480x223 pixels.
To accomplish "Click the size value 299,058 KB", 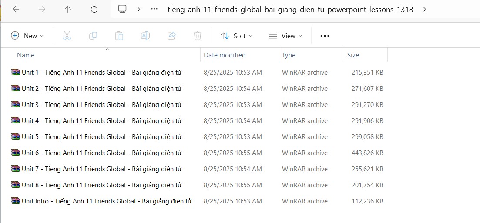I will [x=367, y=137].
